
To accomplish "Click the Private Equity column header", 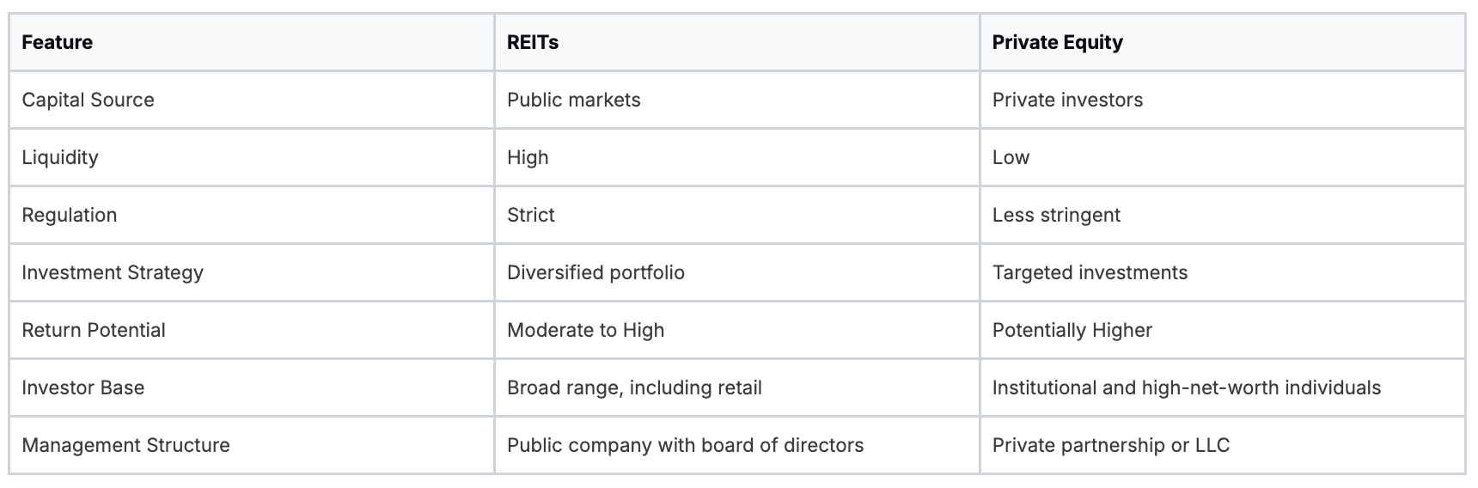I will (1057, 42).
